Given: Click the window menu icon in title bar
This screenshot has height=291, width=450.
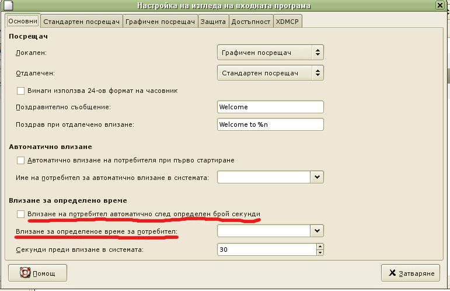Looking at the screenshot, I should coord(6,6).
